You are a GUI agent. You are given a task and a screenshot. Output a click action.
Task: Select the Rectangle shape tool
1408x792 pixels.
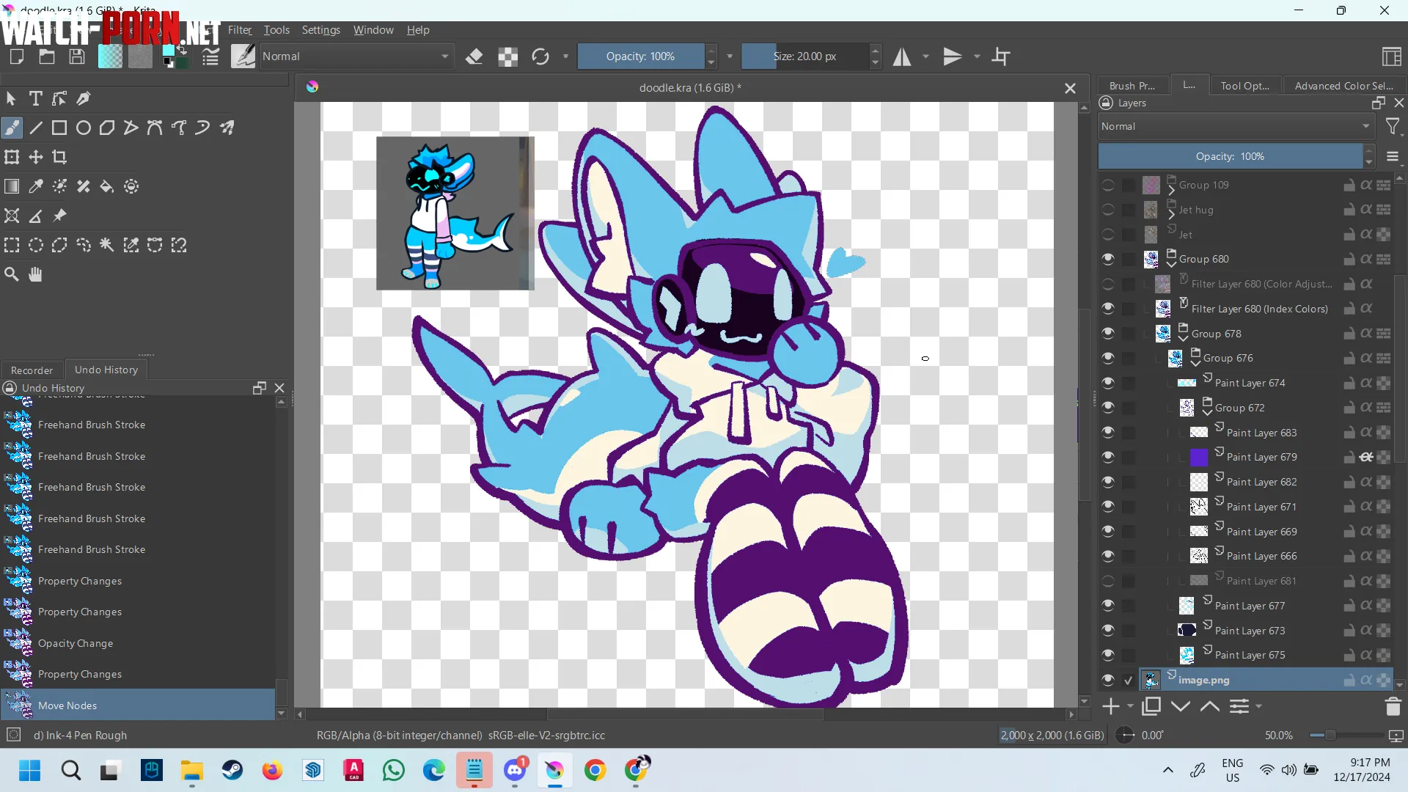coord(59,128)
